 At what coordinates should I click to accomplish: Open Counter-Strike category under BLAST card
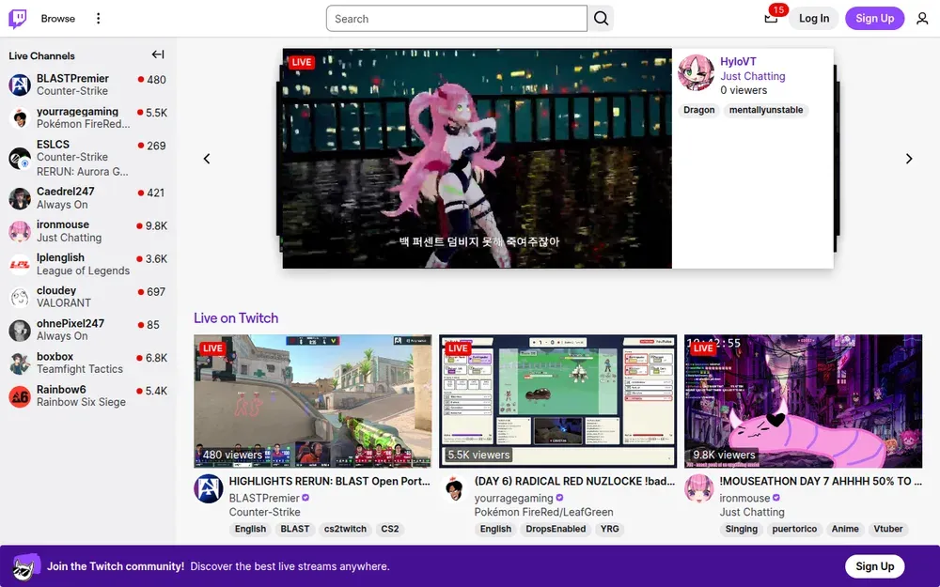point(264,512)
